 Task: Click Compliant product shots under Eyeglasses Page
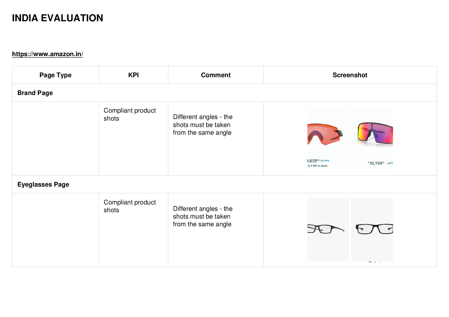[130, 206]
